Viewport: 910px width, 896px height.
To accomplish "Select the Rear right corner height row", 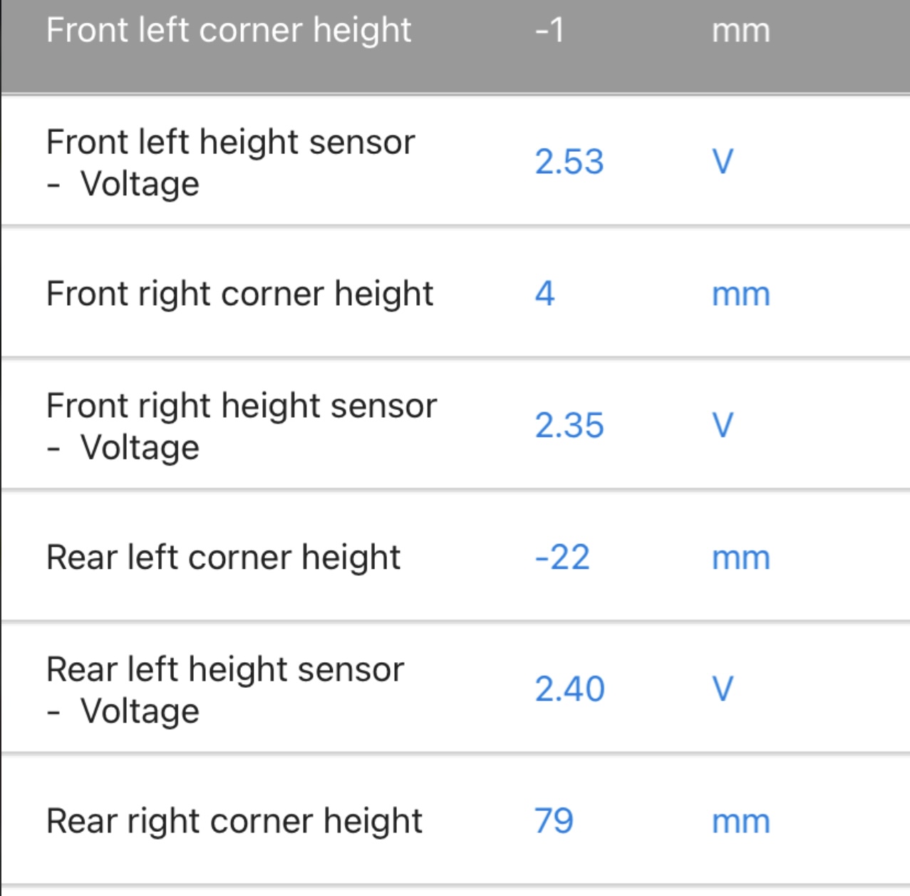I will pyautogui.click(x=455, y=820).
